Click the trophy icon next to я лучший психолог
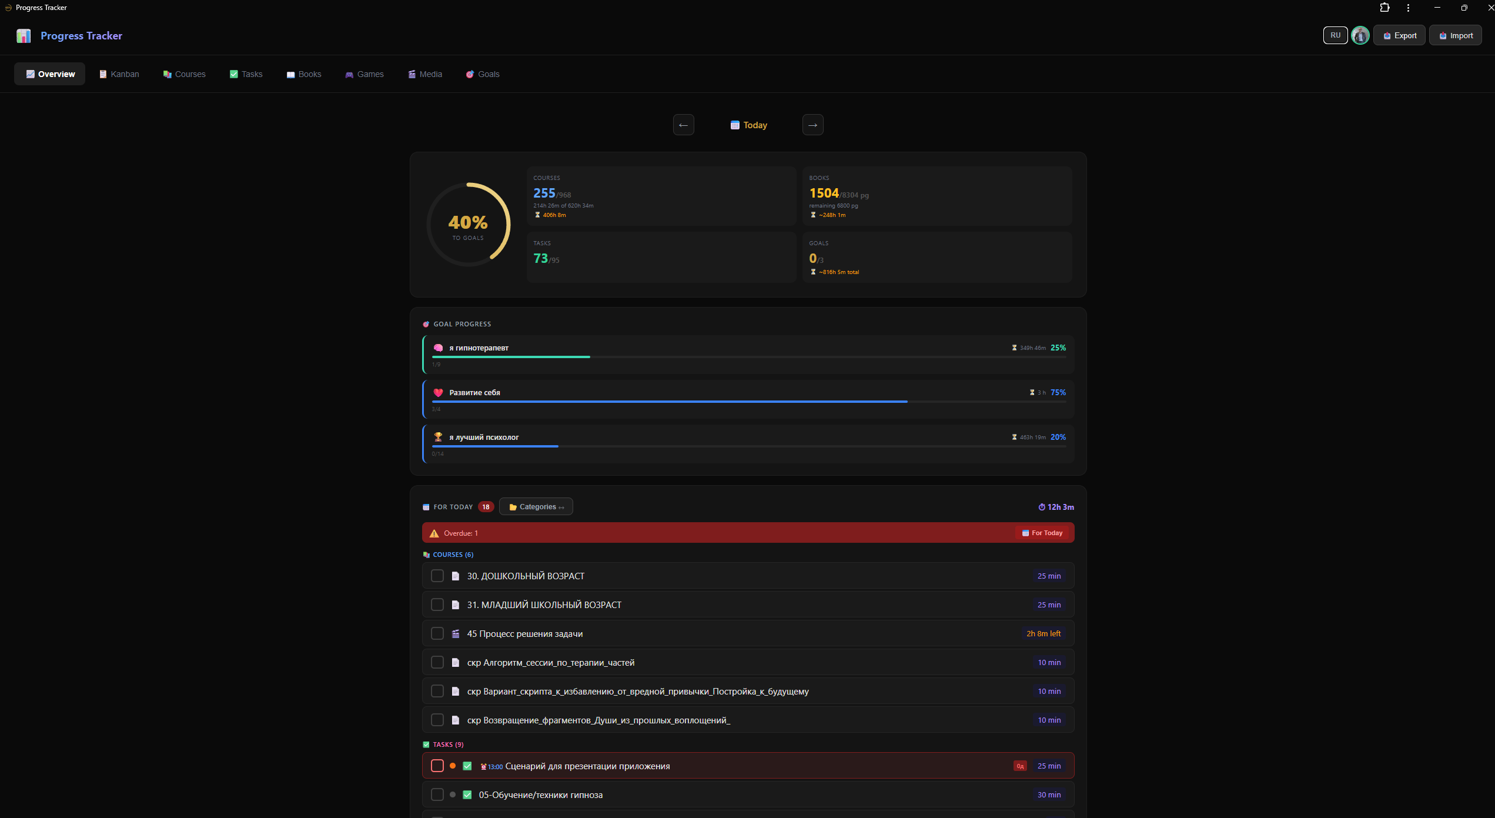 pyautogui.click(x=438, y=437)
